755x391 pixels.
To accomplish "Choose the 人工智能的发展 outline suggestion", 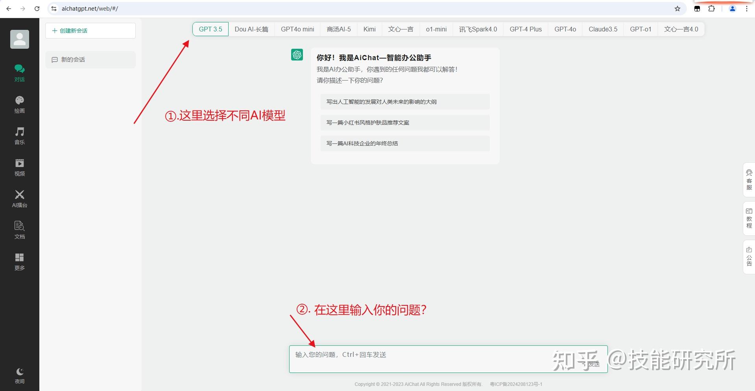I will click(405, 102).
